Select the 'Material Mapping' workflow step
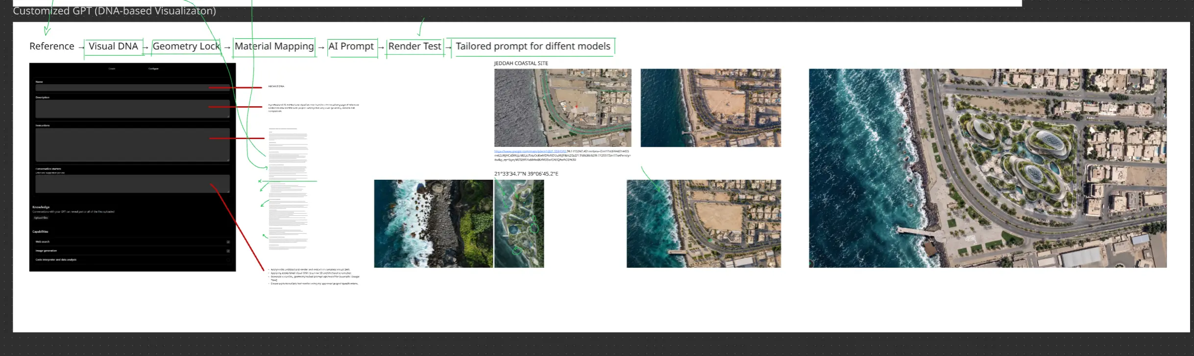 (x=274, y=46)
